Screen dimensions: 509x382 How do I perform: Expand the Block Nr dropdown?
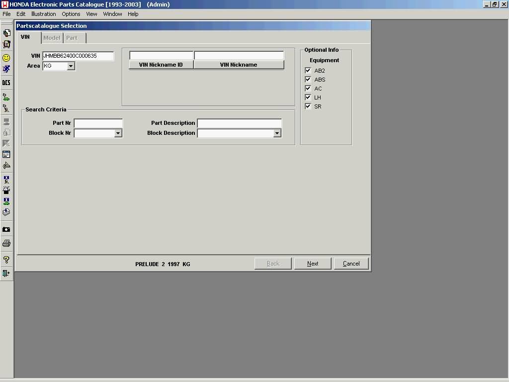[118, 133]
